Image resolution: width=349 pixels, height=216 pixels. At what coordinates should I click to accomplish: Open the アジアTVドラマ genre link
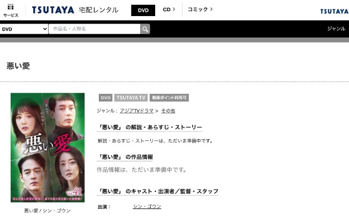click(137, 110)
